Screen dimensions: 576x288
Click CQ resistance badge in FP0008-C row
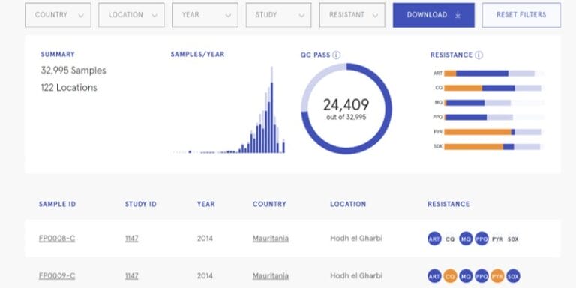450,239
